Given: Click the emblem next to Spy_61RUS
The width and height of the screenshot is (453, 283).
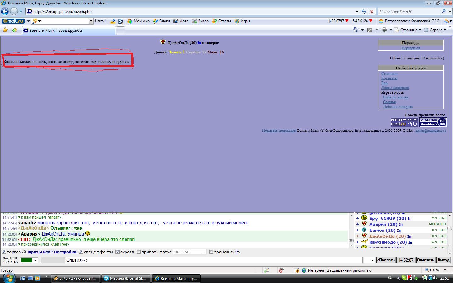Looking at the screenshot, I should click(364, 218).
